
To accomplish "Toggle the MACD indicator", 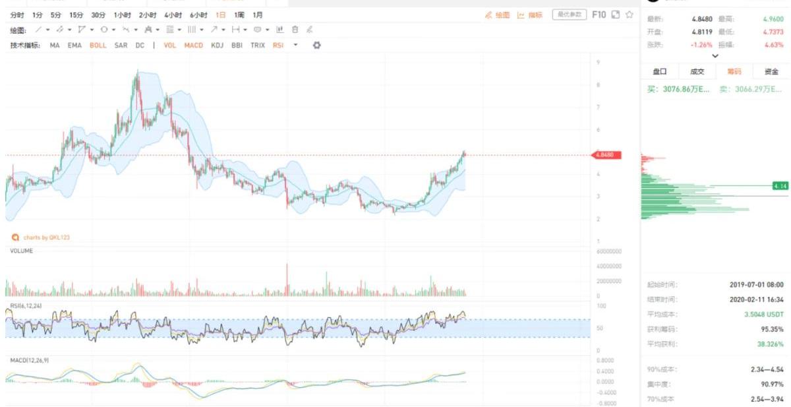I will click(x=193, y=46).
